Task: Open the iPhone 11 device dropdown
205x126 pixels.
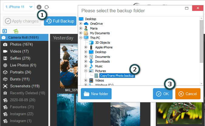Action: (x=19, y=7)
